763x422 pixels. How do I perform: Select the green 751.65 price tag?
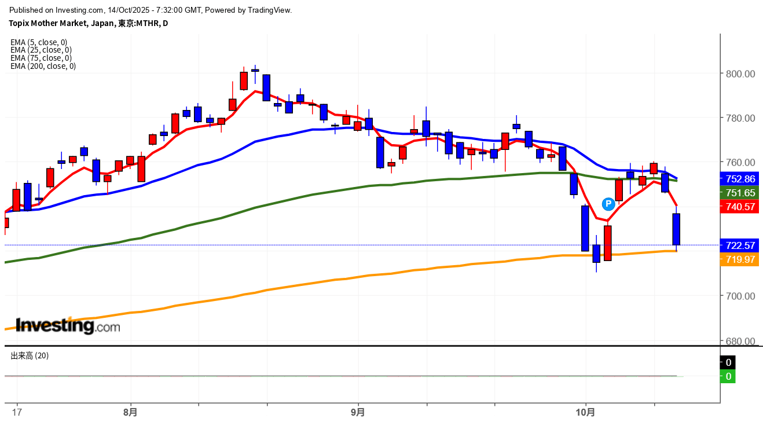[740, 193]
